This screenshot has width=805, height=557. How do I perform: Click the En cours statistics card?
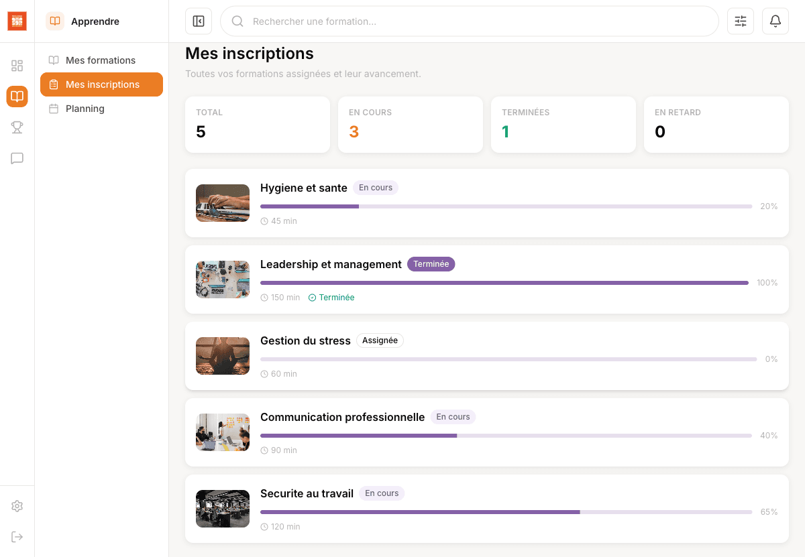pos(410,125)
